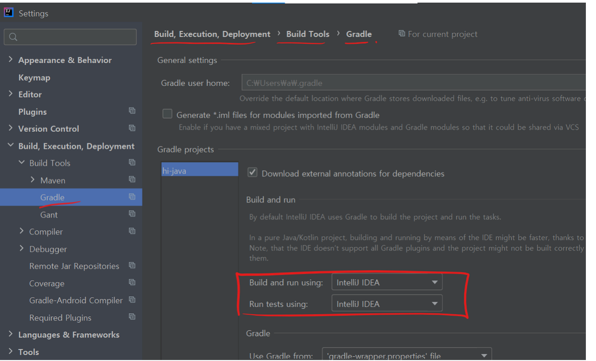Screen dimensions: 596x361
Task: Expand the Maven node
Action: 32,179
